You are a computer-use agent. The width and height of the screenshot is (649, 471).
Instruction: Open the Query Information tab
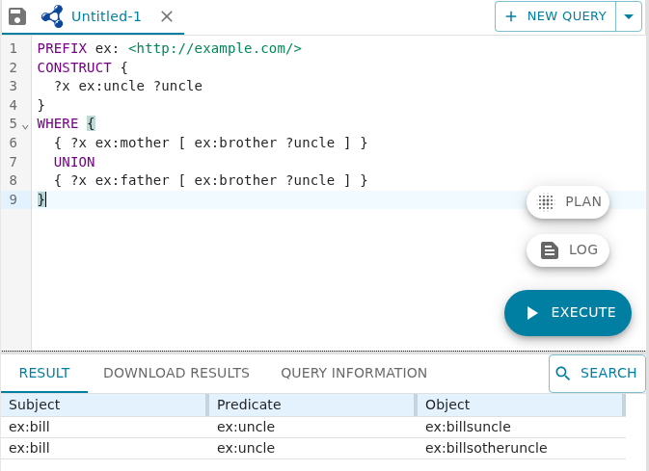click(x=354, y=373)
